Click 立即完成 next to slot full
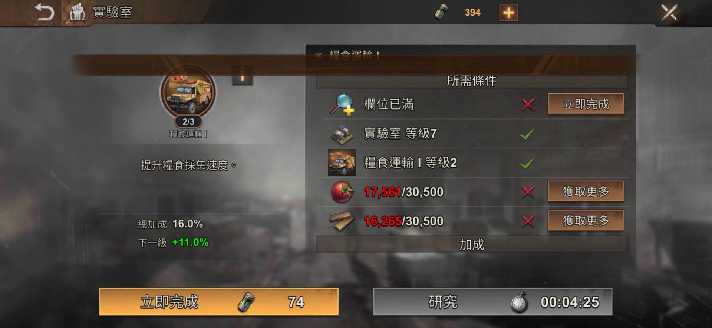712x328 pixels. [x=586, y=104]
